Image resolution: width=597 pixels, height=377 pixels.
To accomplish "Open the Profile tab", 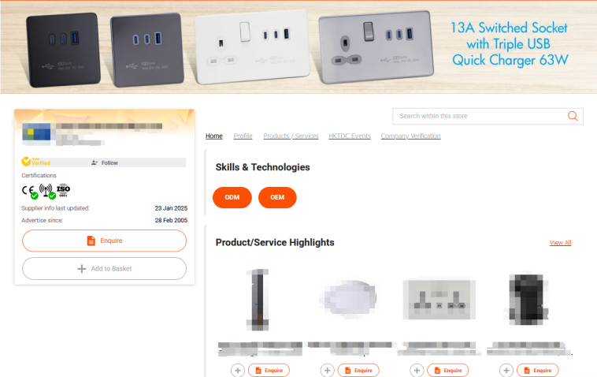I will pyautogui.click(x=243, y=136).
